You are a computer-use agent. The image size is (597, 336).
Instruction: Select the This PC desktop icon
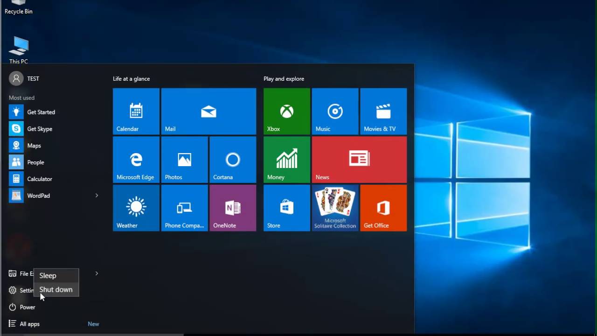tap(19, 50)
